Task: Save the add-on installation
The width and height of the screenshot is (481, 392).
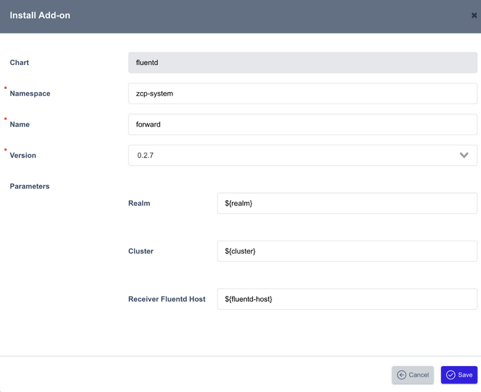Action: click(459, 375)
